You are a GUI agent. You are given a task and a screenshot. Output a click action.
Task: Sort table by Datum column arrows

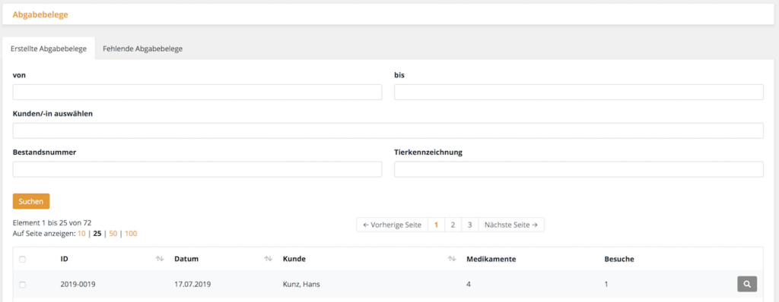click(x=269, y=259)
